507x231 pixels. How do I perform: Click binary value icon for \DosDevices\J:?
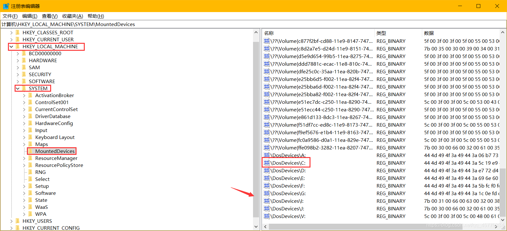(267, 208)
